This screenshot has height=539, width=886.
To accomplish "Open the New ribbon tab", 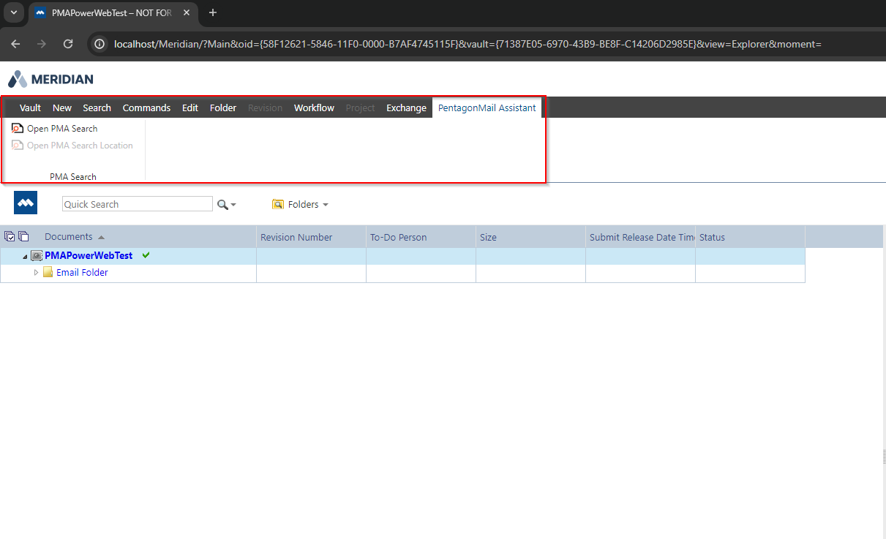I will coord(62,108).
